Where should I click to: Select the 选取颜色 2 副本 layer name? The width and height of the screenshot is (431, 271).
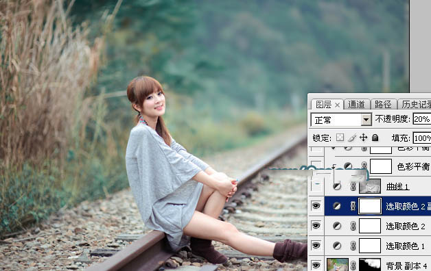[408, 206]
